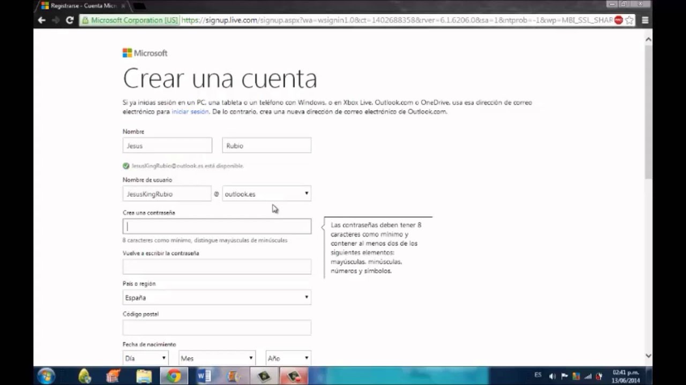The image size is (686, 385).
Task: Open a new tab next to Registrarse
Action: (139, 6)
